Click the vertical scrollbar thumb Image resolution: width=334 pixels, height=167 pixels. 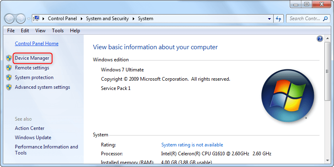328,71
